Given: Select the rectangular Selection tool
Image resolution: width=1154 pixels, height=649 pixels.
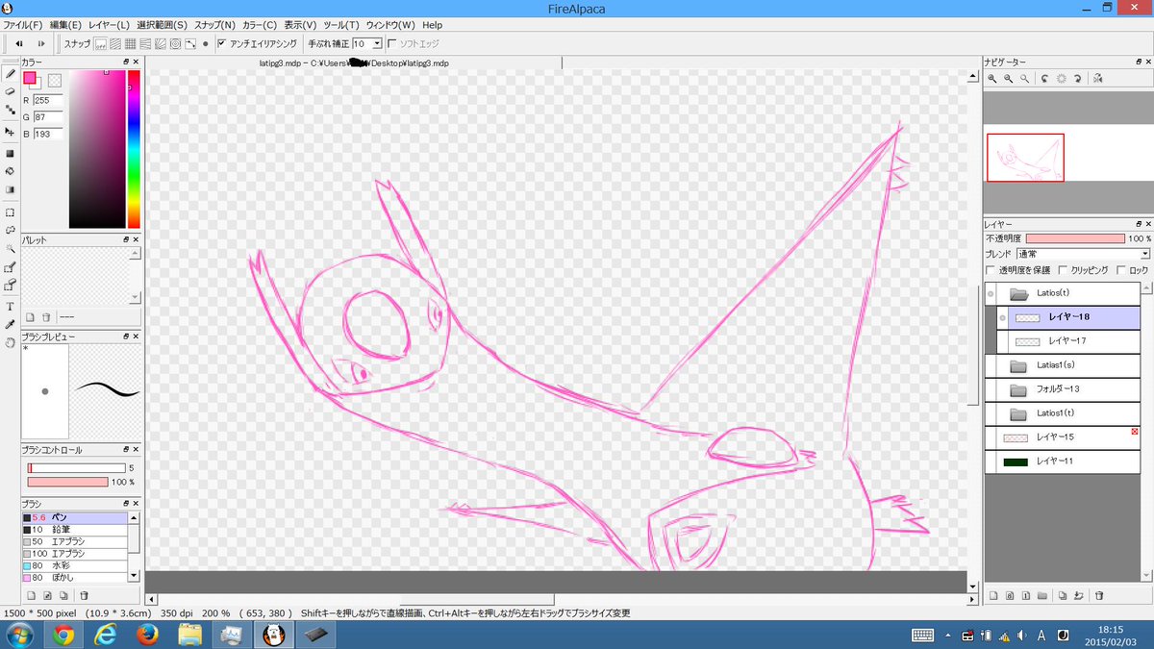Looking at the screenshot, I should click(x=10, y=212).
